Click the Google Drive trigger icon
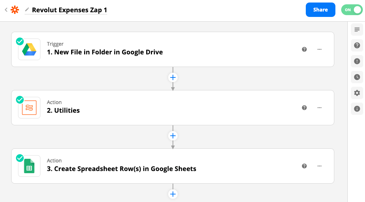Viewport: 365px width, 202px height. coord(29,49)
